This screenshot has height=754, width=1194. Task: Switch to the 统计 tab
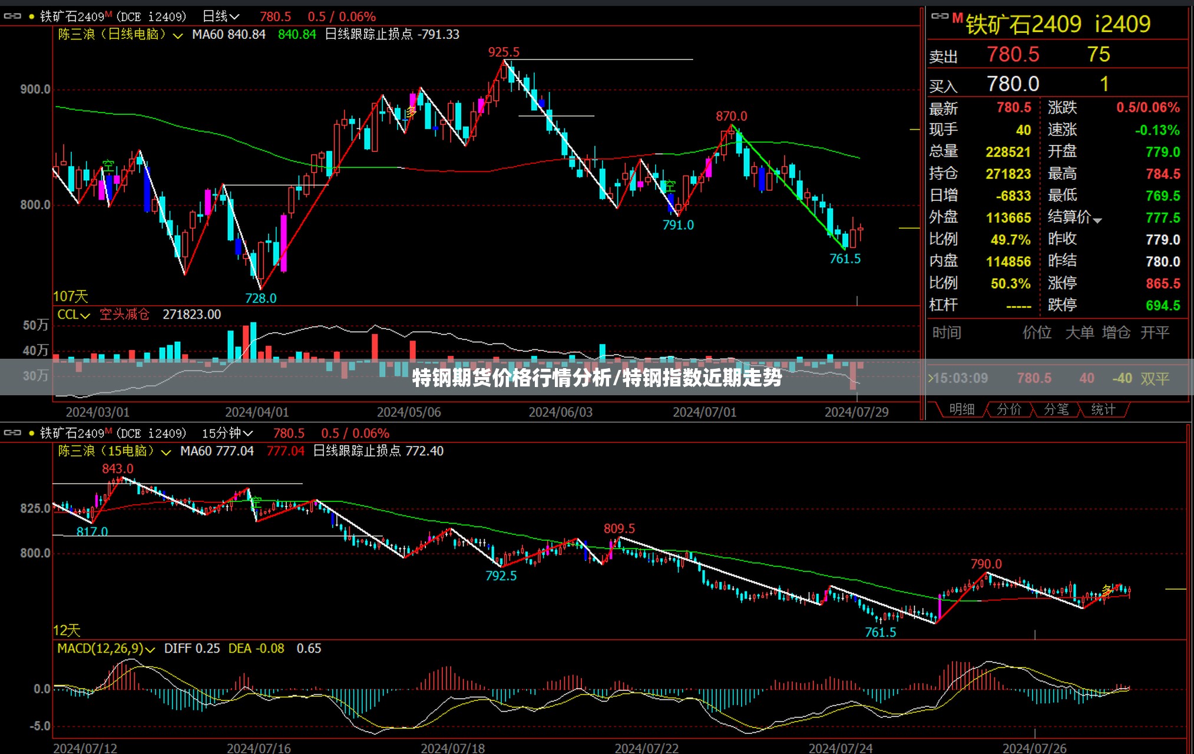[1103, 409]
